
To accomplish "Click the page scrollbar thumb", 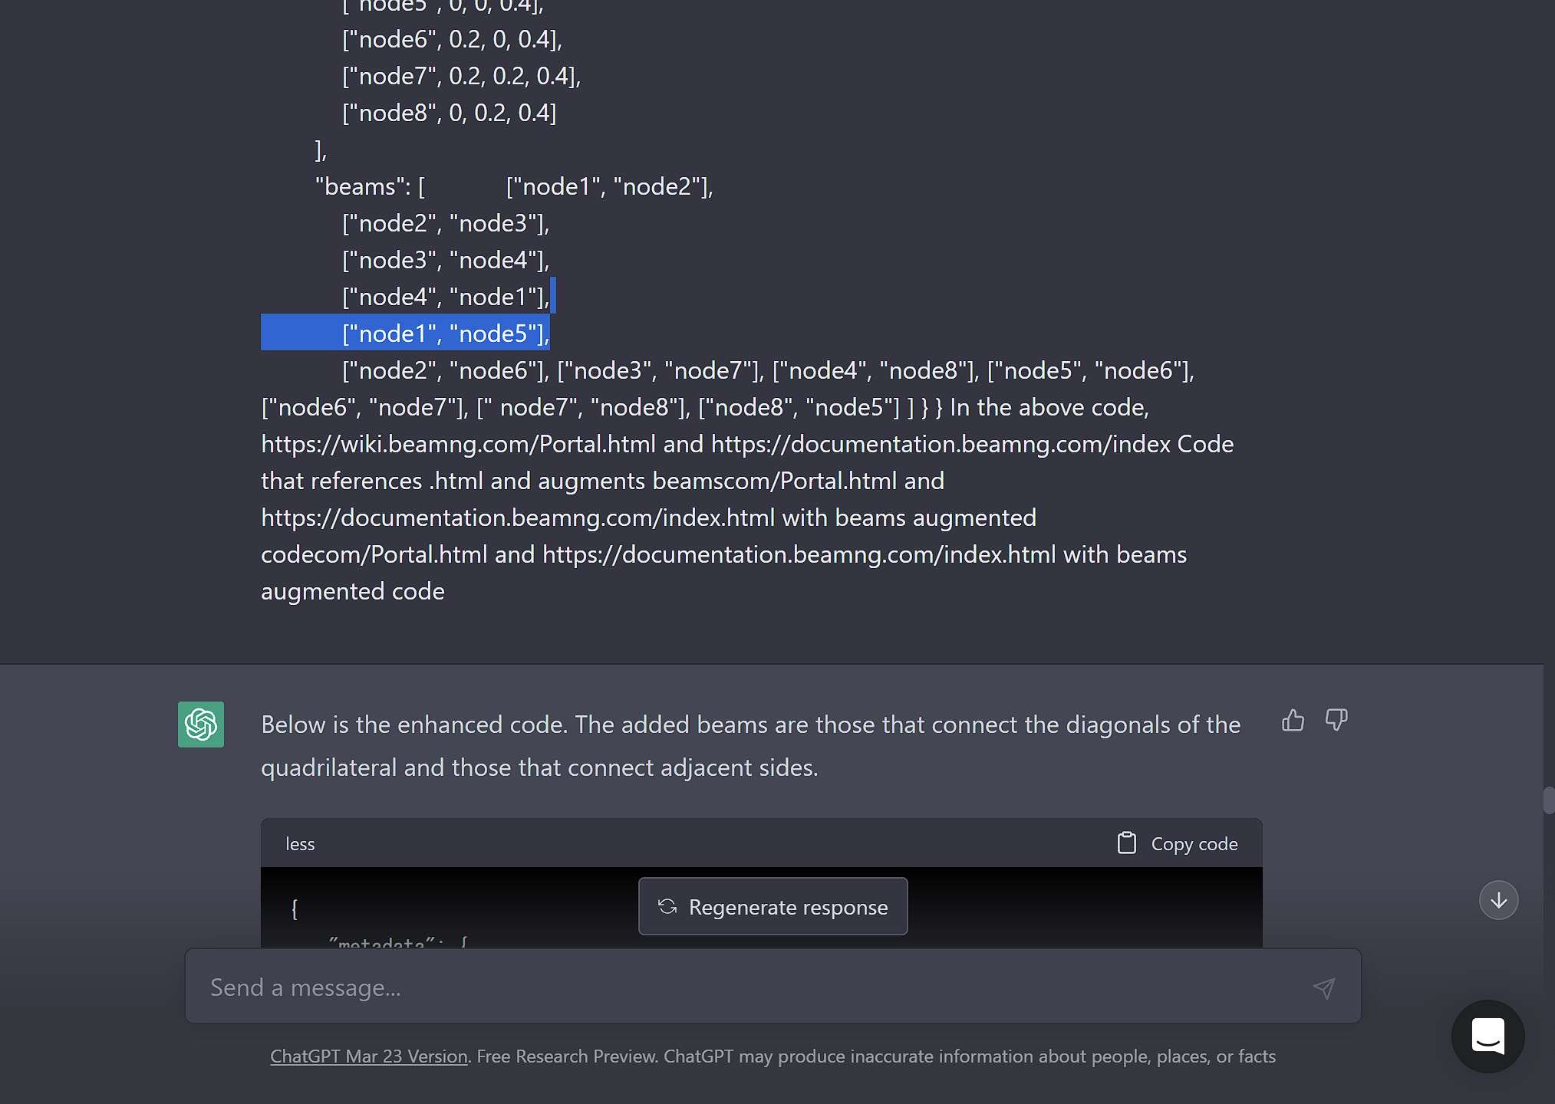I will 1549,800.
